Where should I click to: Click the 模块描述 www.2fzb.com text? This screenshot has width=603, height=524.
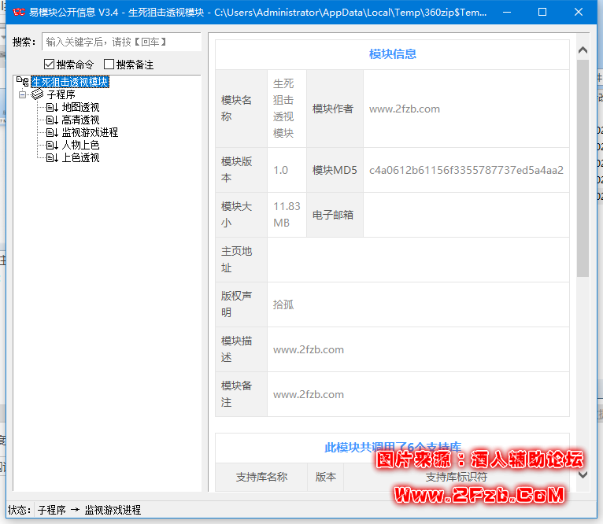pyautogui.click(x=309, y=349)
